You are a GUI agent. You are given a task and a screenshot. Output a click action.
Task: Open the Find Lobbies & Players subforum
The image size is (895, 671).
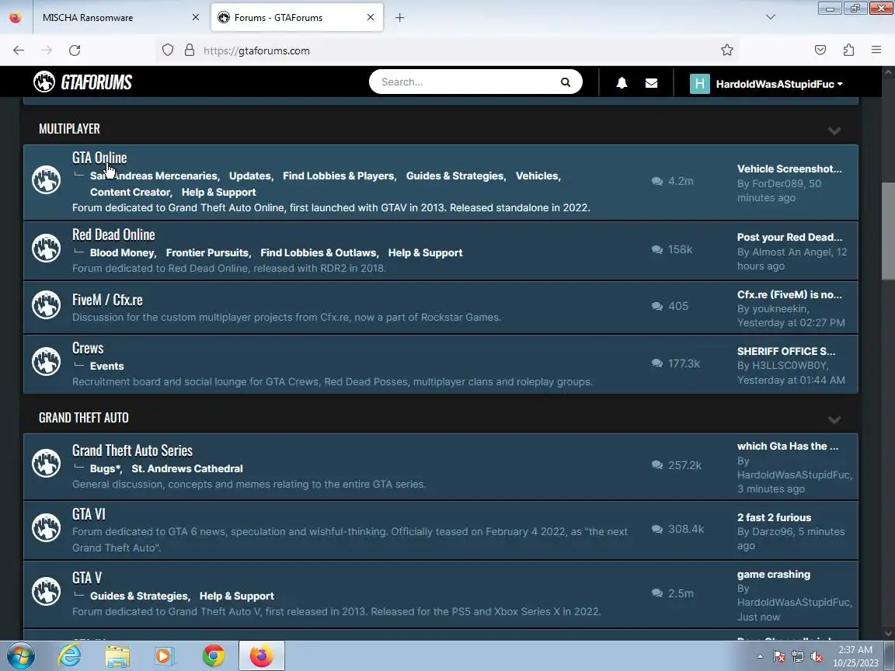point(339,176)
